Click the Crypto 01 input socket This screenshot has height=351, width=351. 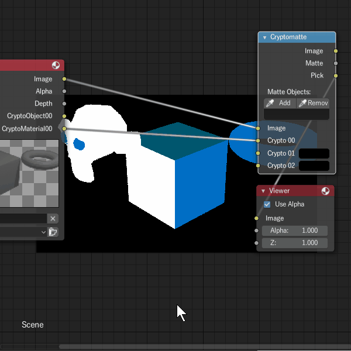pyautogui.click(x=258, y=153)
